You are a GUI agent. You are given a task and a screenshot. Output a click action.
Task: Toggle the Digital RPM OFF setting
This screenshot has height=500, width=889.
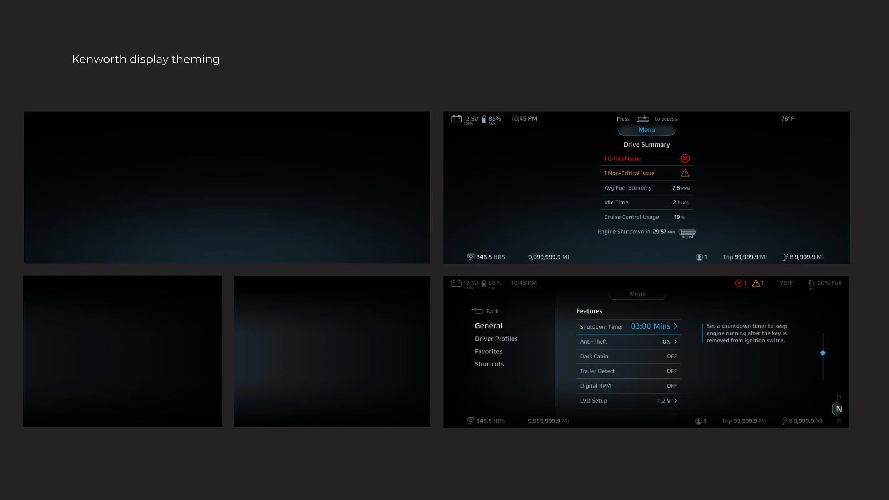671,386
